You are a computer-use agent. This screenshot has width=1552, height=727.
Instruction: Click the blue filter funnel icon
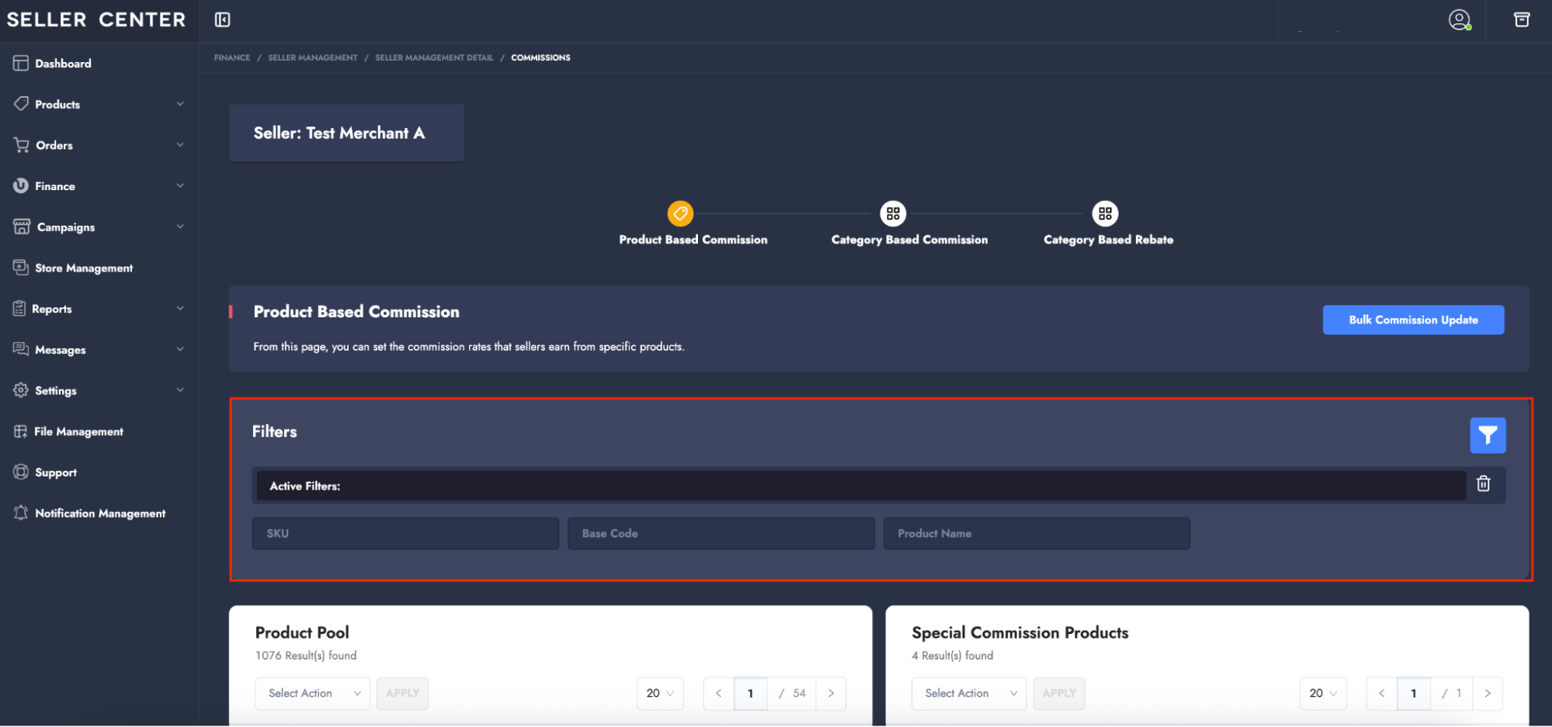point(1487,435)
